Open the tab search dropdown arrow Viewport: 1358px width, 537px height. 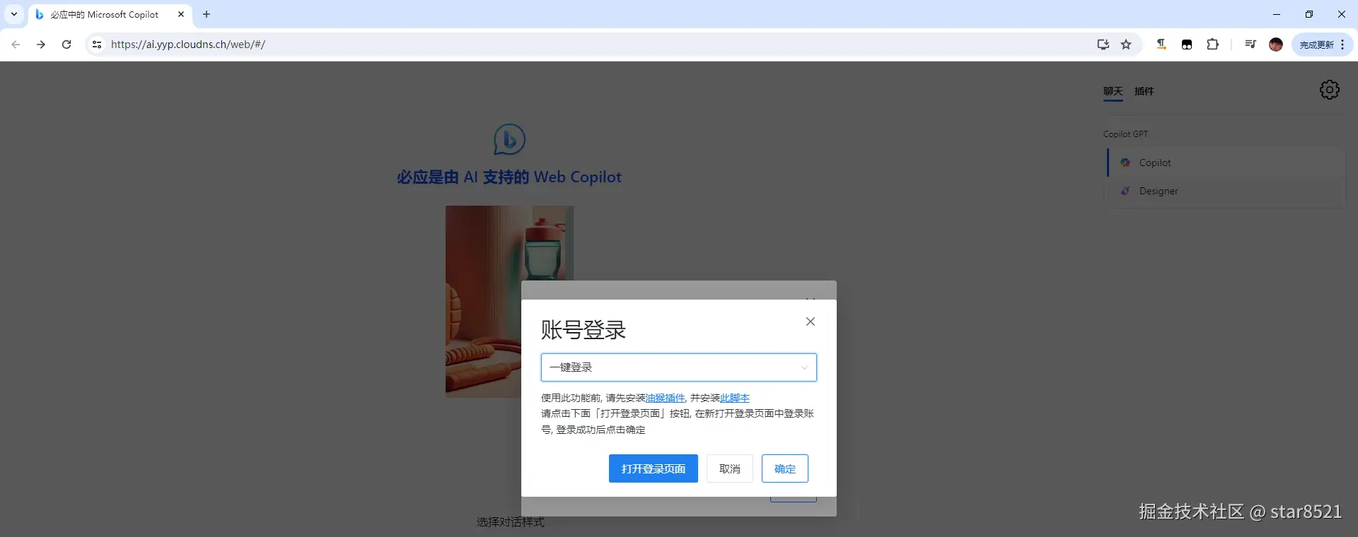click(13, 14)
